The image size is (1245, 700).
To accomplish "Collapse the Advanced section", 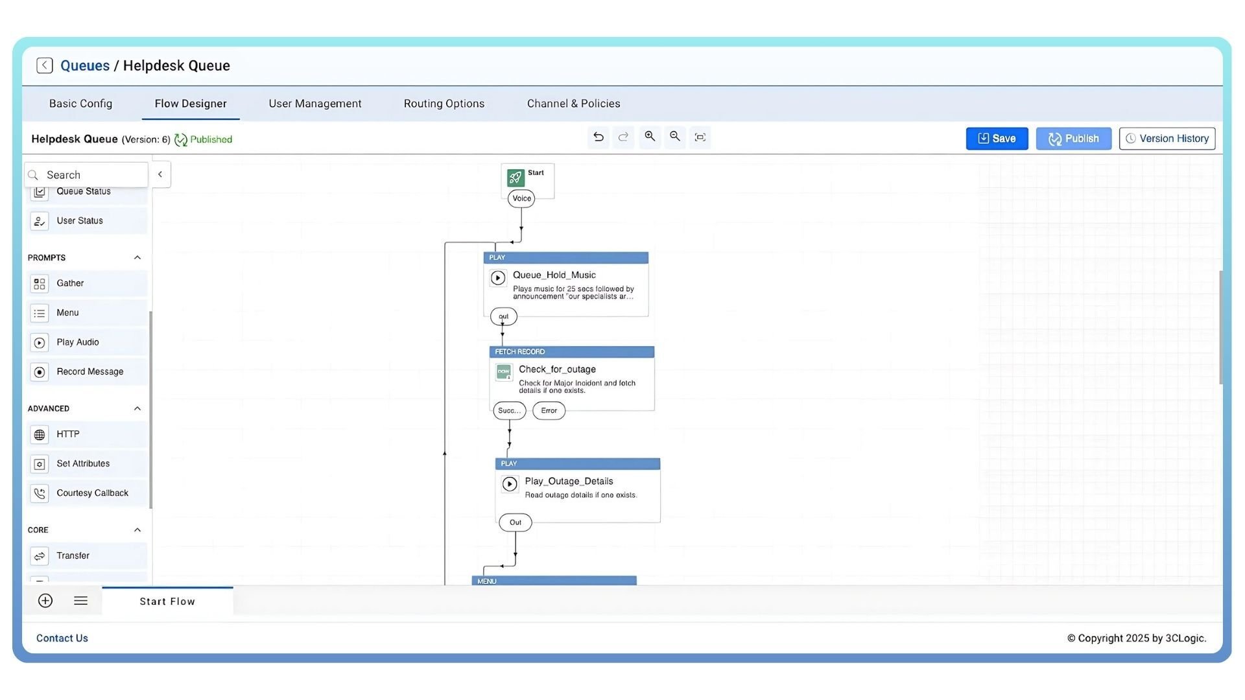I will [x=137, y=409].
